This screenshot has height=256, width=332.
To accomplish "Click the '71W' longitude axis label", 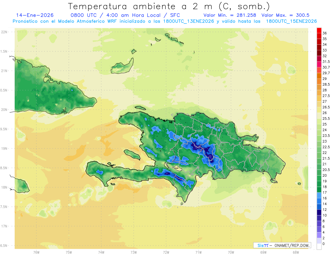I will pos(199,252).
